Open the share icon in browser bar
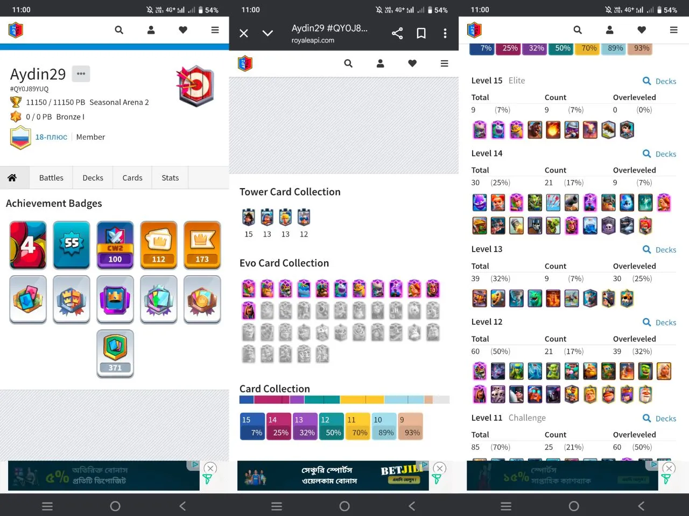Viewport: 689px width, 516px height. [397, 33]
